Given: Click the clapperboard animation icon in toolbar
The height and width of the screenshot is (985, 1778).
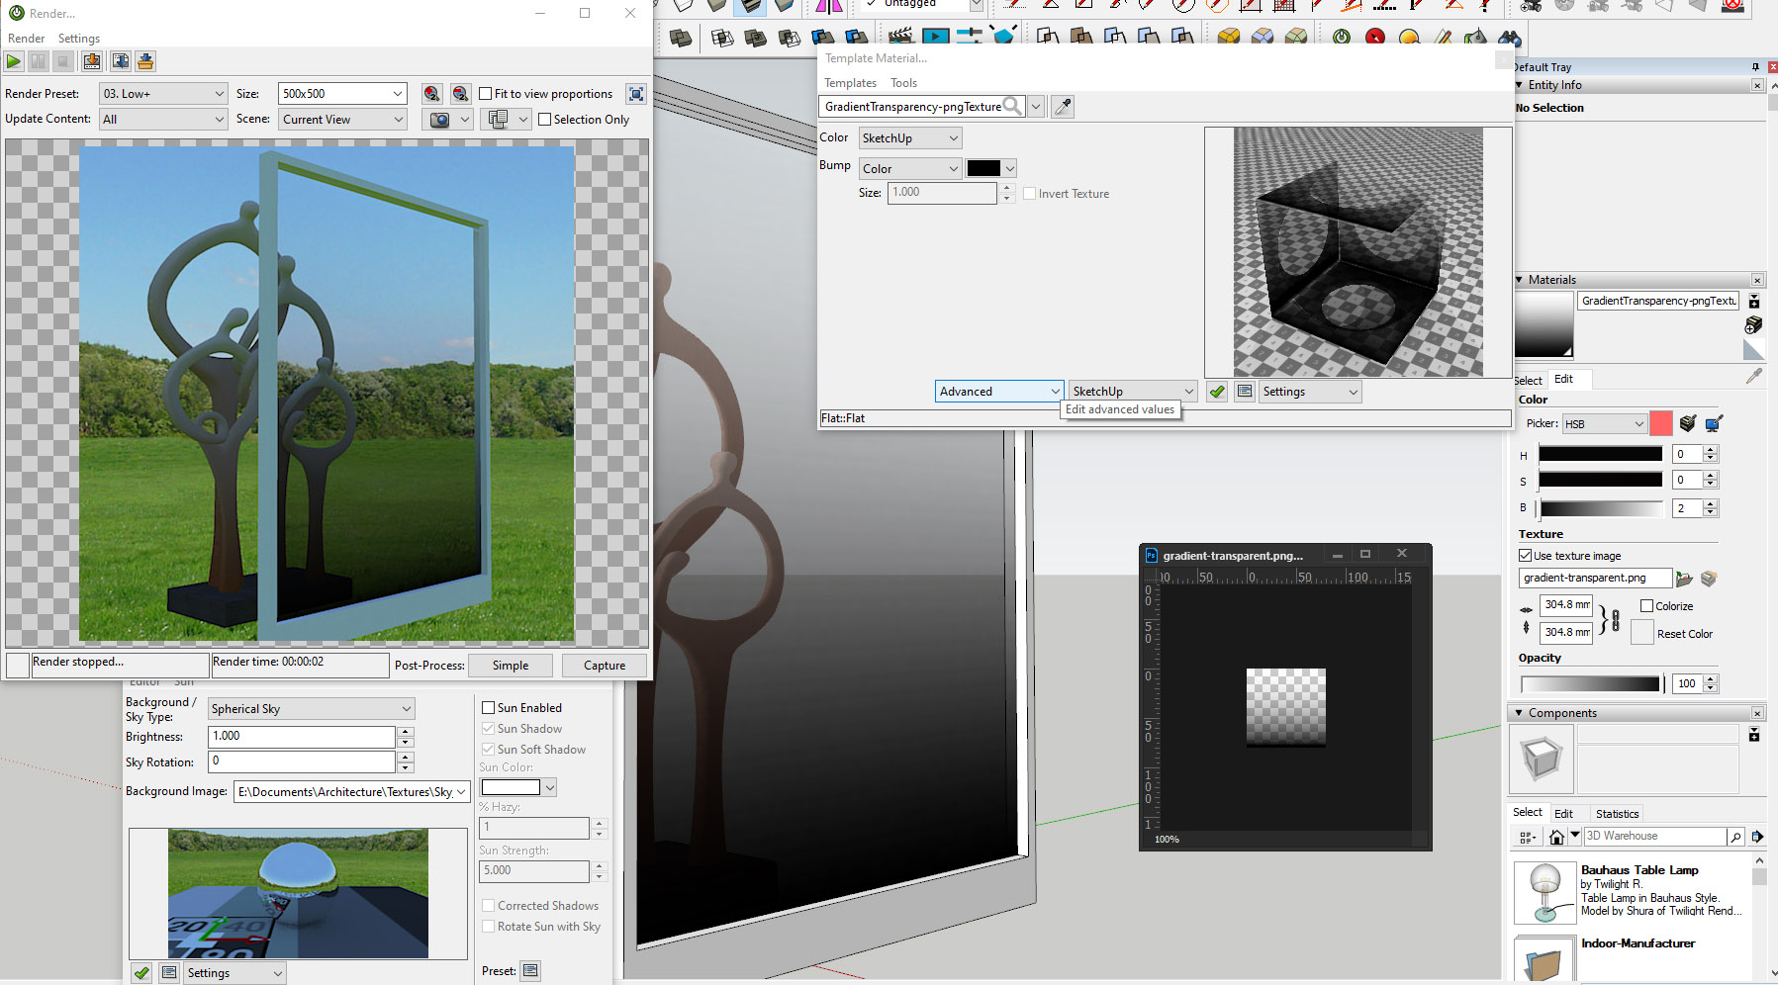Looking at the screenshot, I should [900, 38].
